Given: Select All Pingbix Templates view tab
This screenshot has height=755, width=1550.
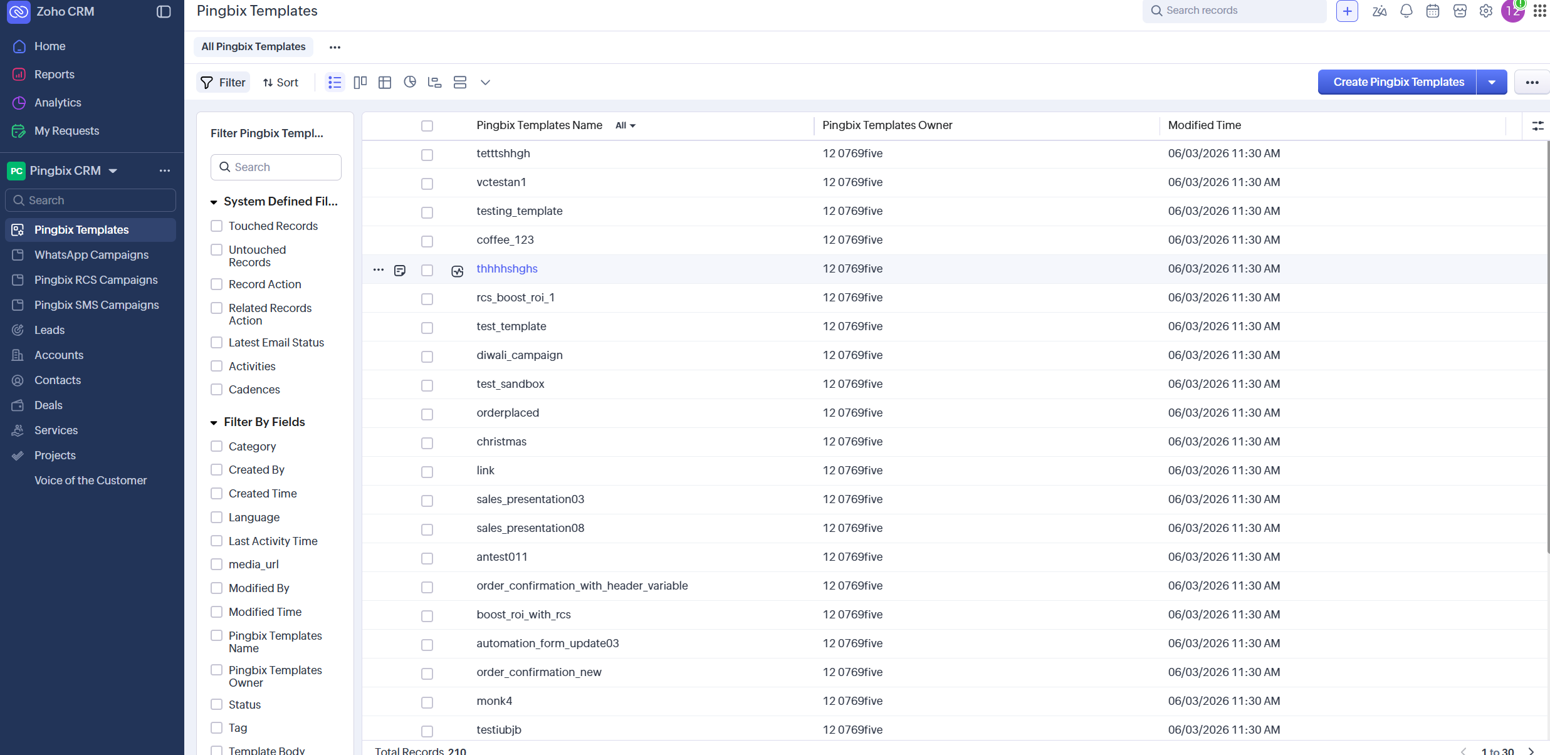Looking at the screenshot, I should click(x=253, y=46).
